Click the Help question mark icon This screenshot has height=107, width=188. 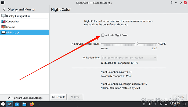[171, 3]
